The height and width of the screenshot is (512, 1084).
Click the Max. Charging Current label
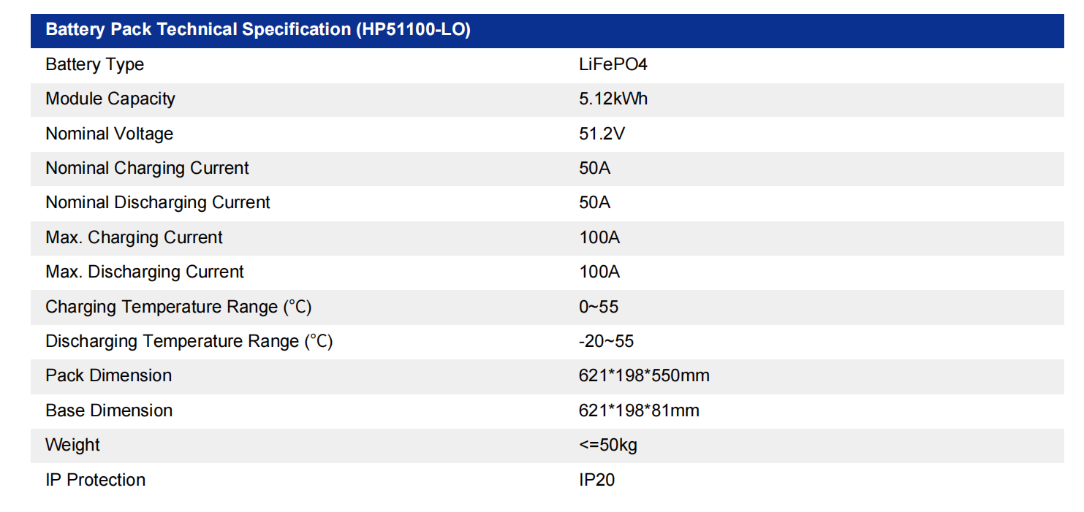tap(134, 237)
